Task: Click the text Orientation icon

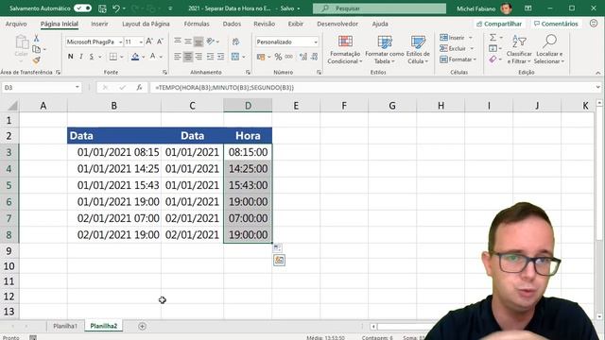Action: (x=210, y=42)
